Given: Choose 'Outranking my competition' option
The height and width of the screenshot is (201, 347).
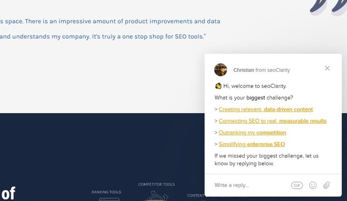Looking at the screenshot, I should pos(252,133).
